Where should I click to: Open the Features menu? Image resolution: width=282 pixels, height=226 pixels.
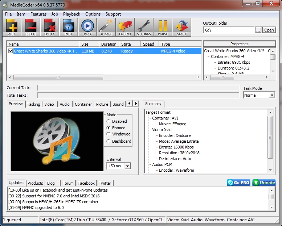38,14
